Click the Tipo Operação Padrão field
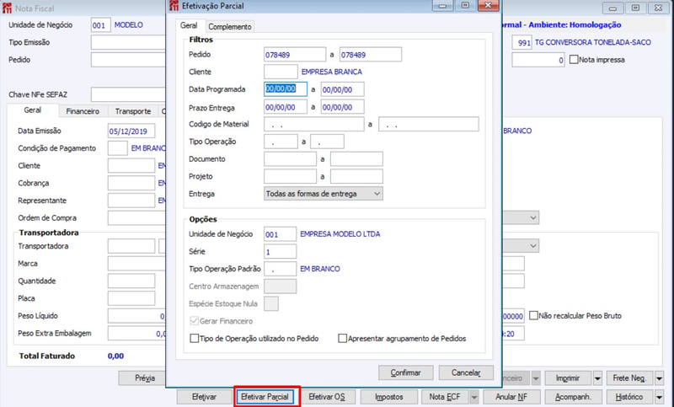The image size is (674, 407). [280, 269]
